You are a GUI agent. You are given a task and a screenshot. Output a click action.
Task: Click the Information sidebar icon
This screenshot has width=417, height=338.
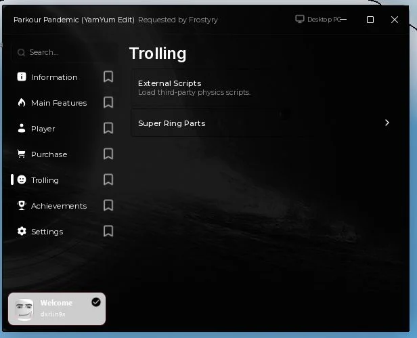point(22,77)
